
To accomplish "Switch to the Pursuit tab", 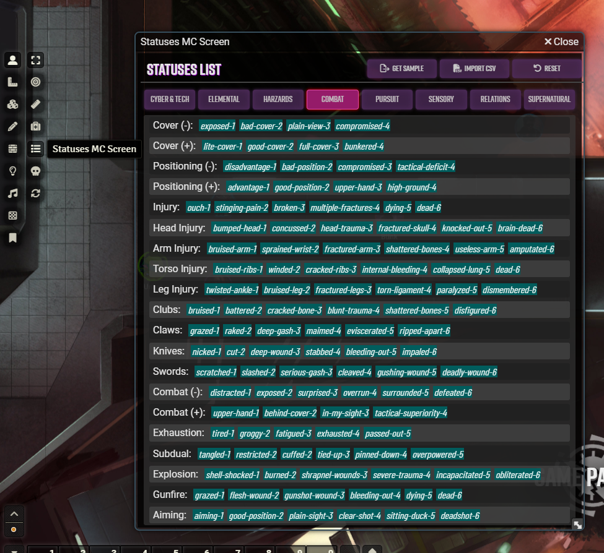I will [387, 100].
